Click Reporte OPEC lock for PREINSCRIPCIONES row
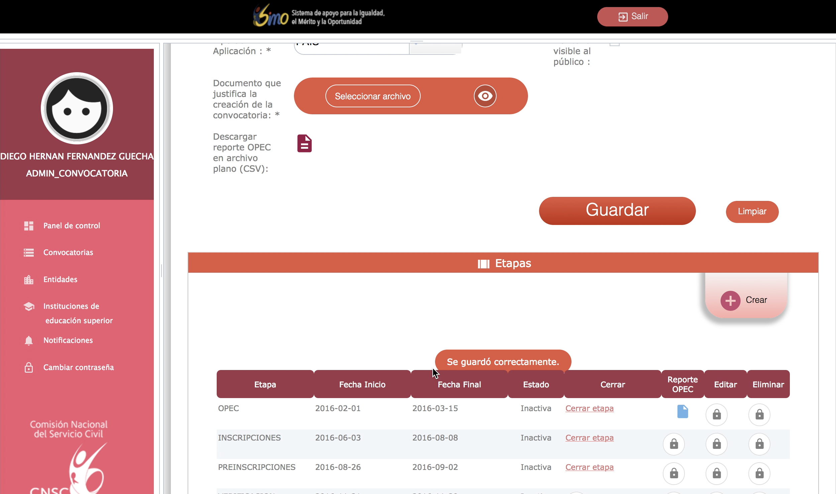The width and height of the screenshot is (836, 494). (674, 473)
